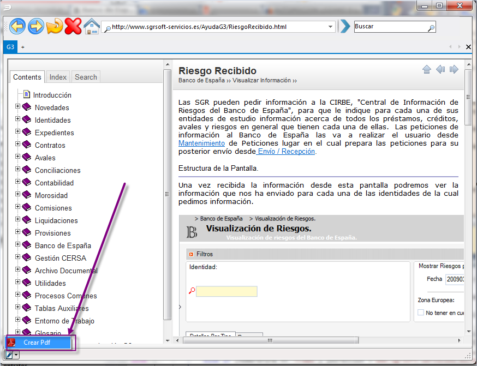The image size is (477, 366).
Task: Select the G3 browser tab
Action: pyautogui.click(x=10, y=47)
